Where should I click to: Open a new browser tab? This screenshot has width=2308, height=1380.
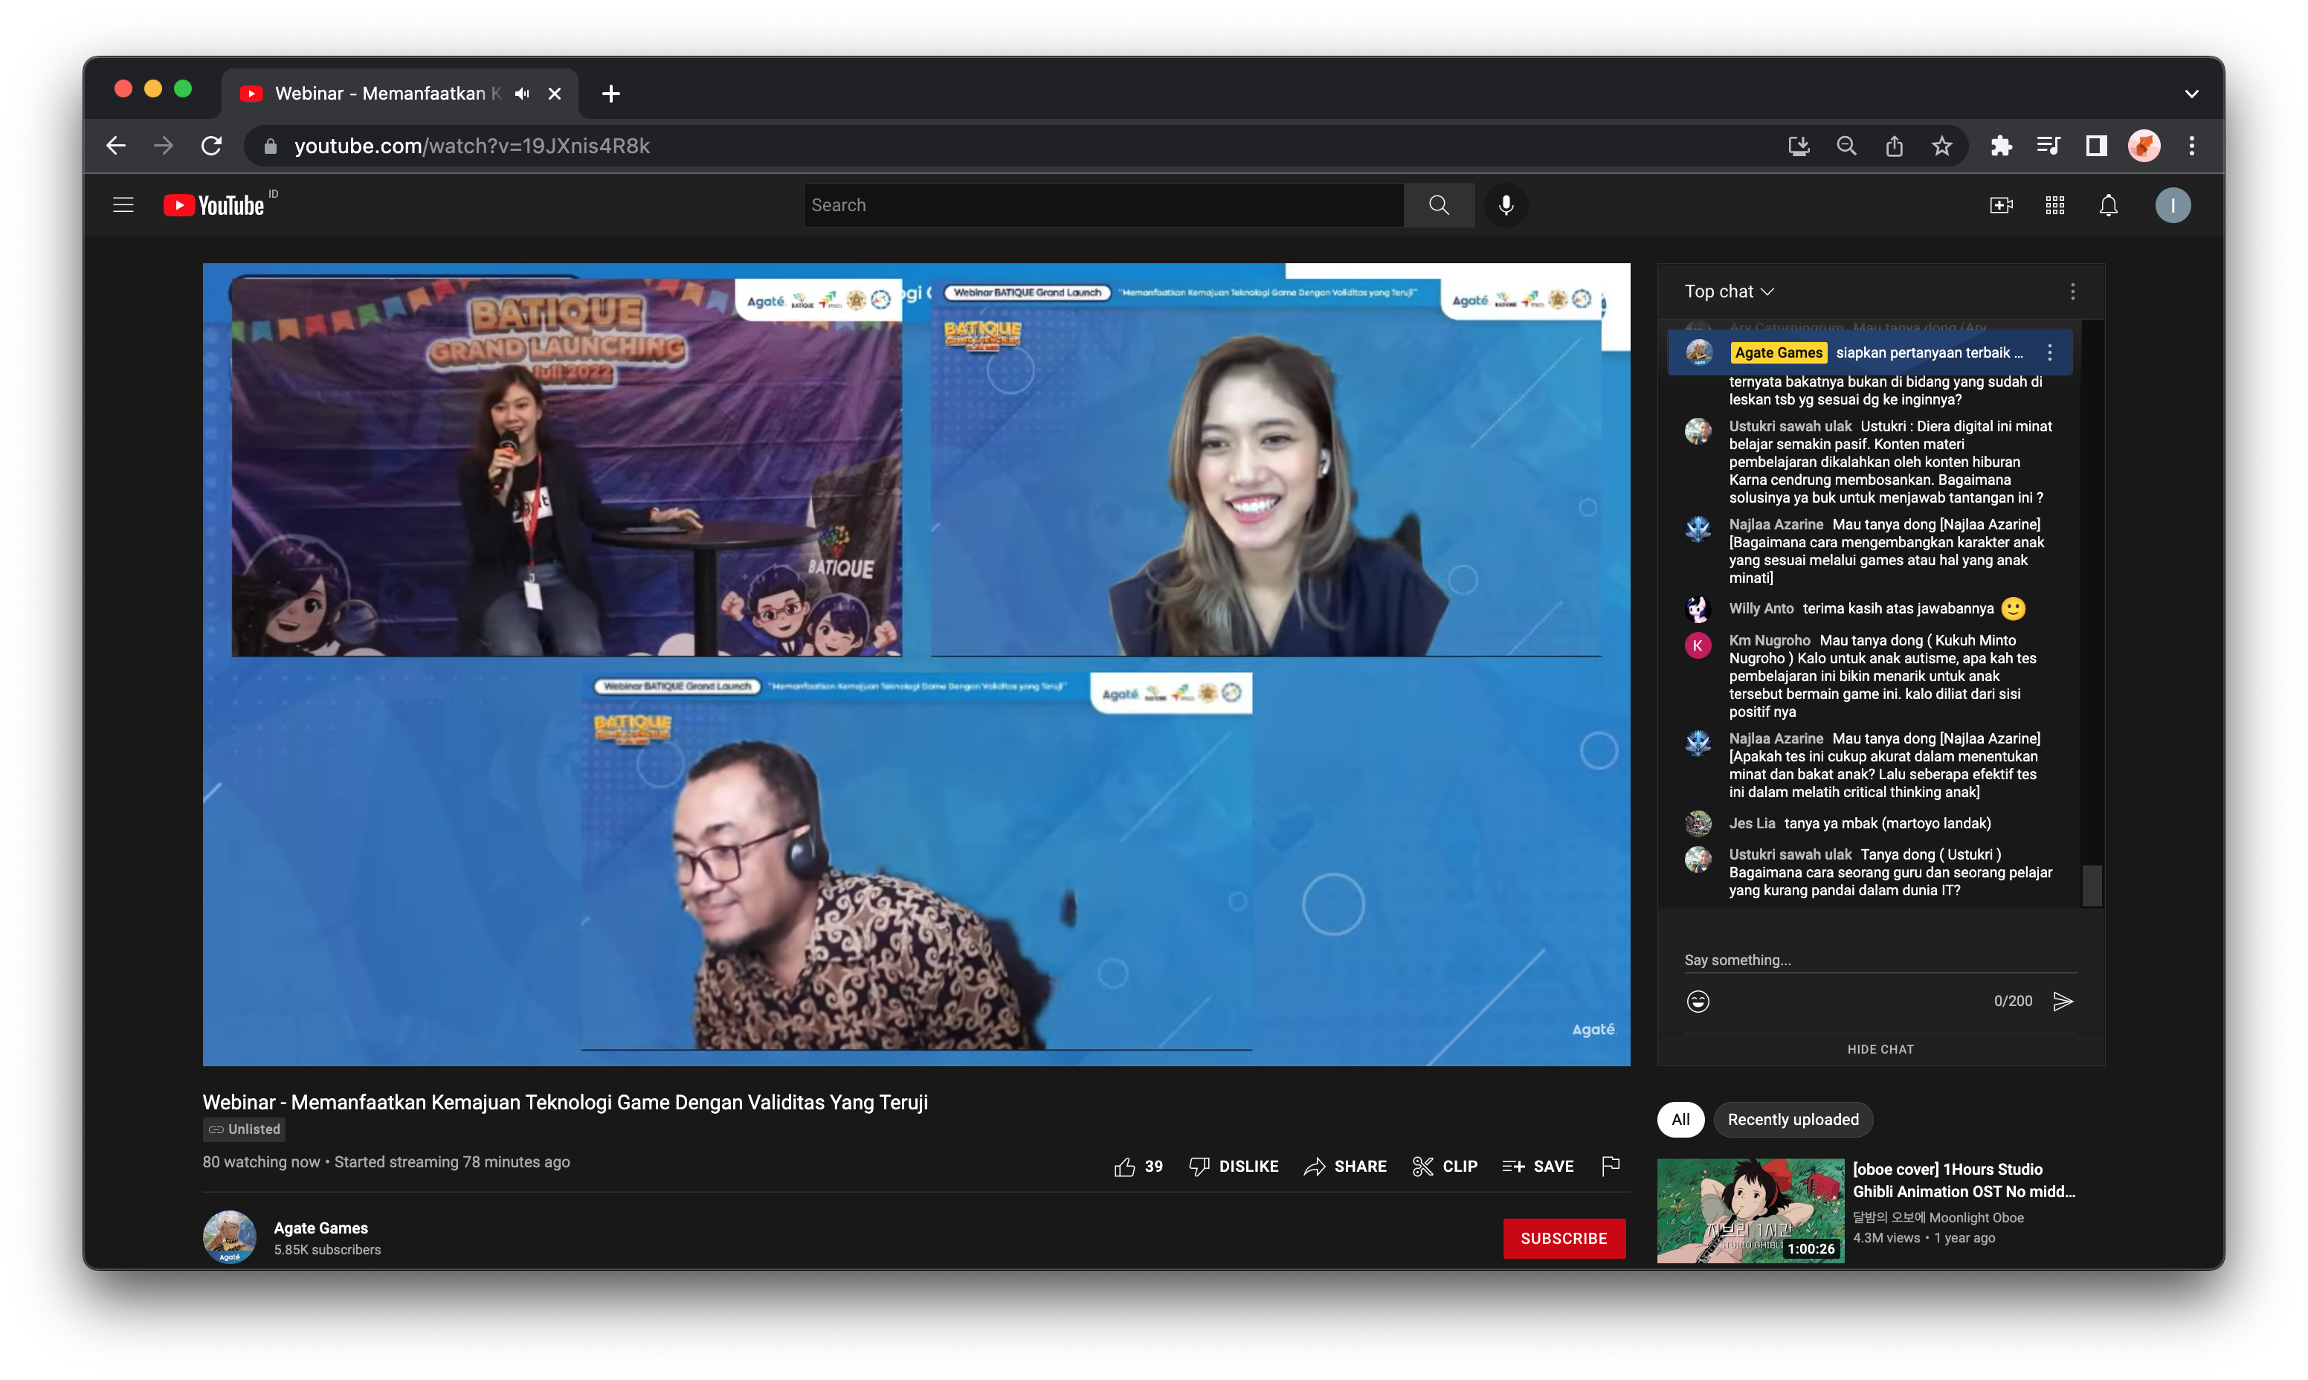pos(610,93)
